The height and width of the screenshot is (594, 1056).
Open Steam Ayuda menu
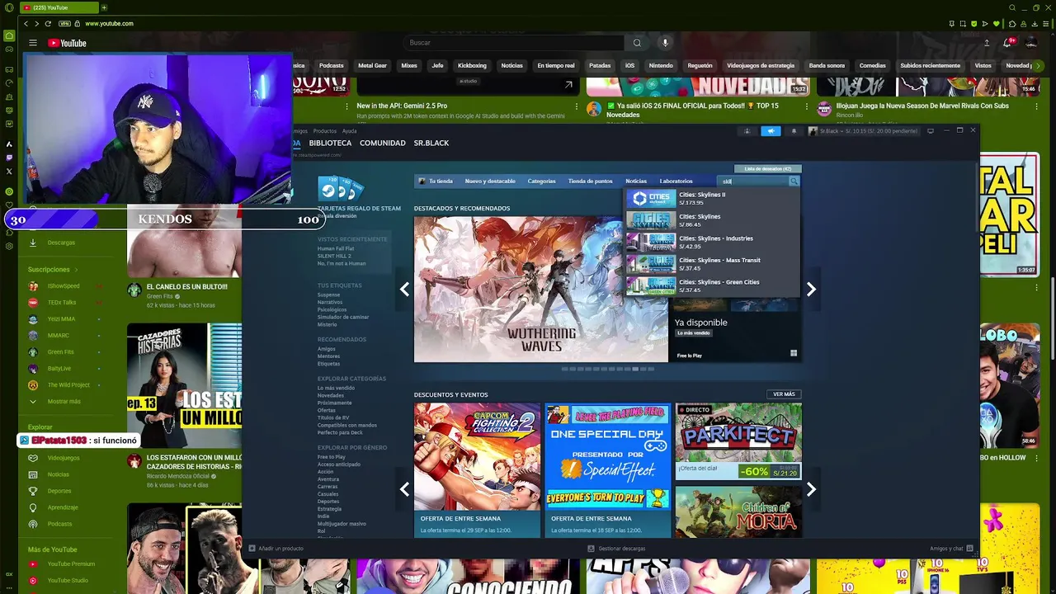(x=350, y=131)
